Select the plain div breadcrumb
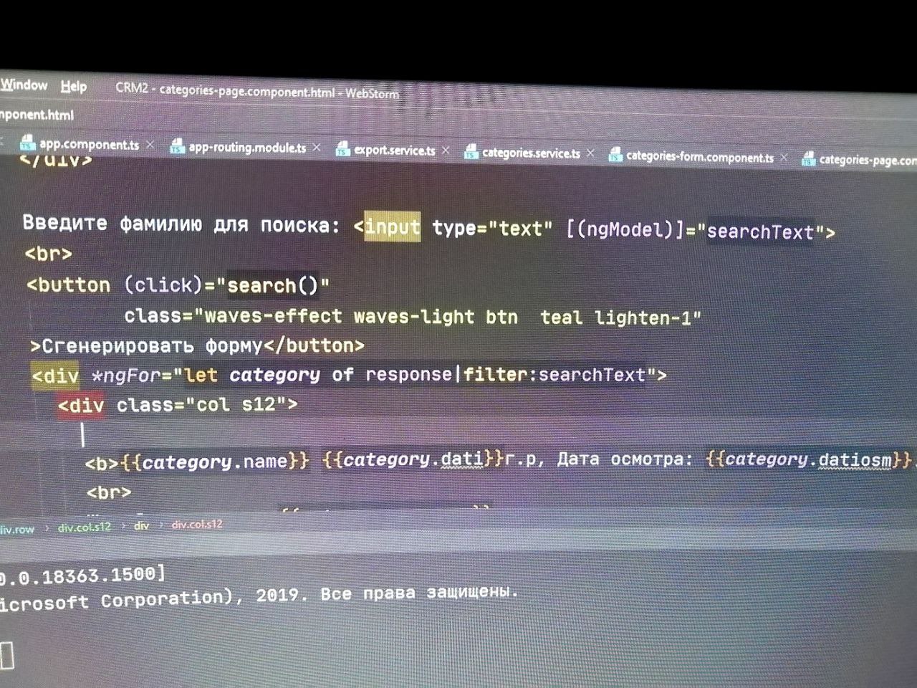This screenshot has width=917, height=688. pos(141,525)
